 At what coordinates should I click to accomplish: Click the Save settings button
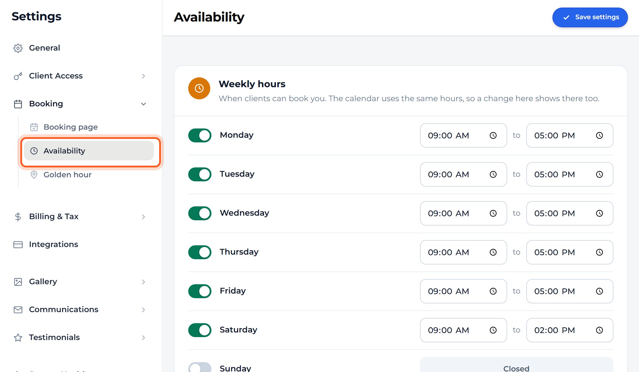(590, 17)
